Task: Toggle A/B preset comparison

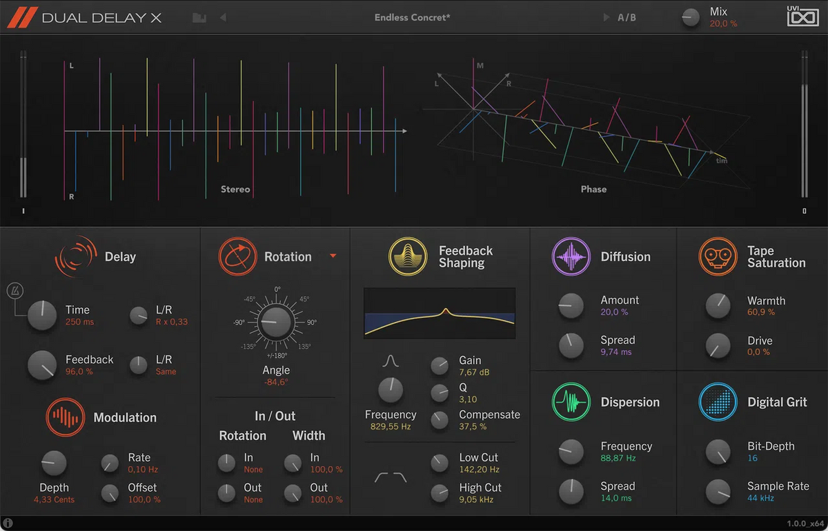Action: click(x=627, y=17)
